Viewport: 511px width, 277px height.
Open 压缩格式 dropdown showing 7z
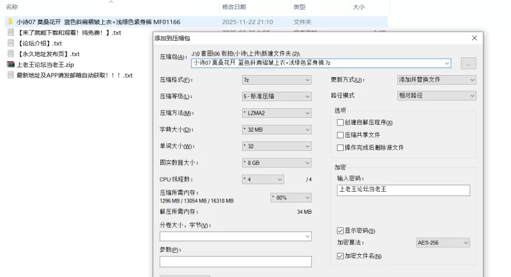(277, 80)
